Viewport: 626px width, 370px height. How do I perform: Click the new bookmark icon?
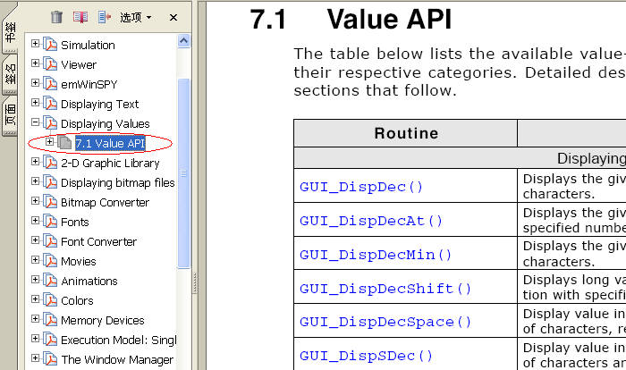point(80,17)
